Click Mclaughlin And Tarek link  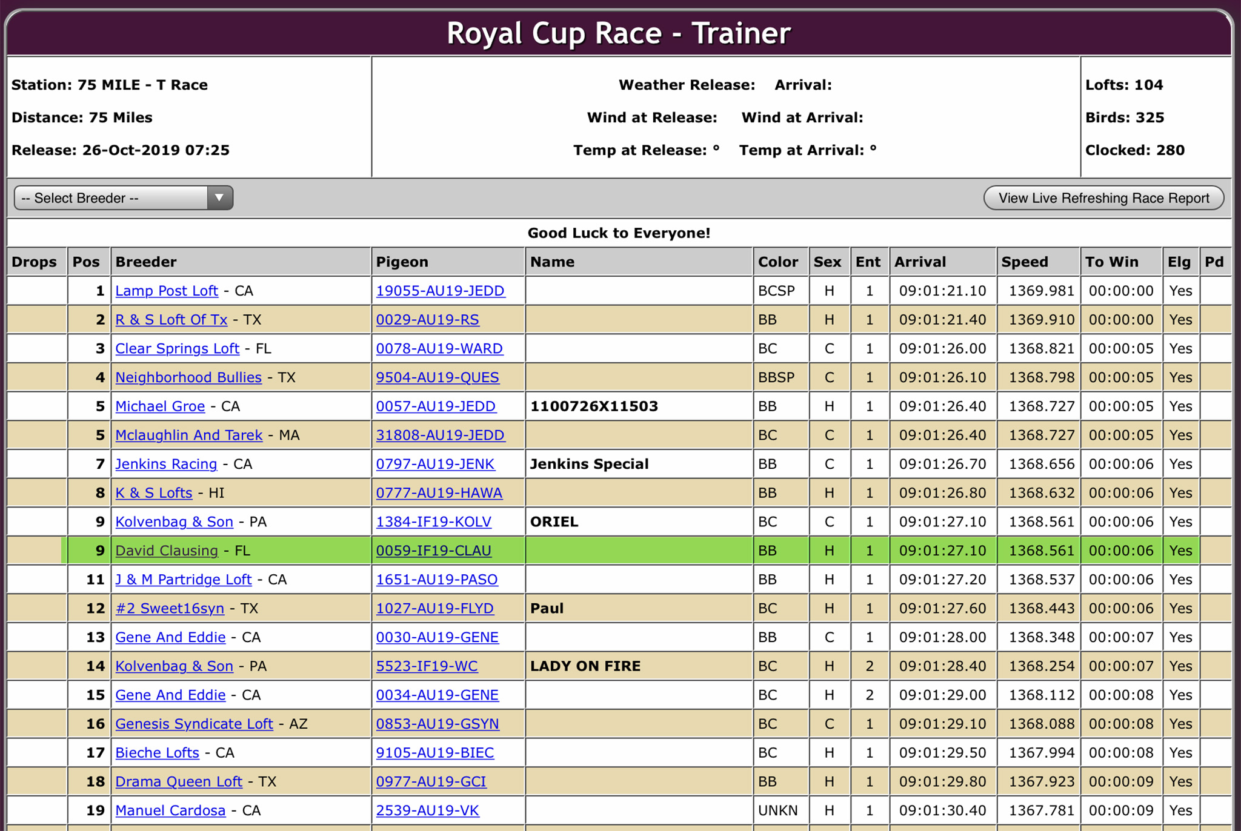[189, 435]
